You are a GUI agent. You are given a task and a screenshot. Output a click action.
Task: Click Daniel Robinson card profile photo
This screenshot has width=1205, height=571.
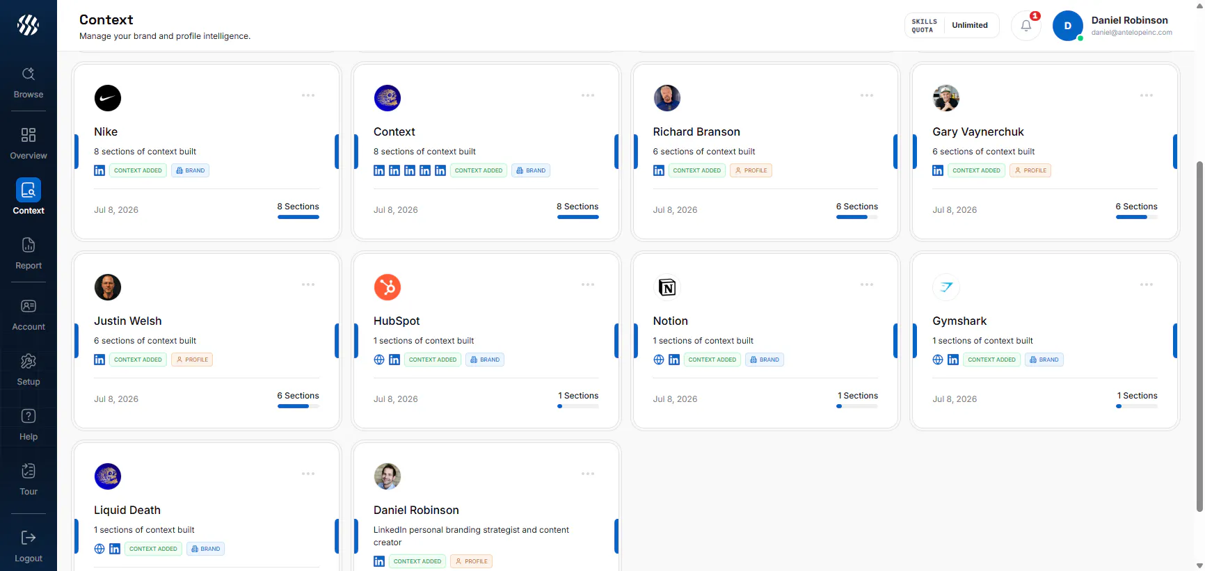coord(388,476)
